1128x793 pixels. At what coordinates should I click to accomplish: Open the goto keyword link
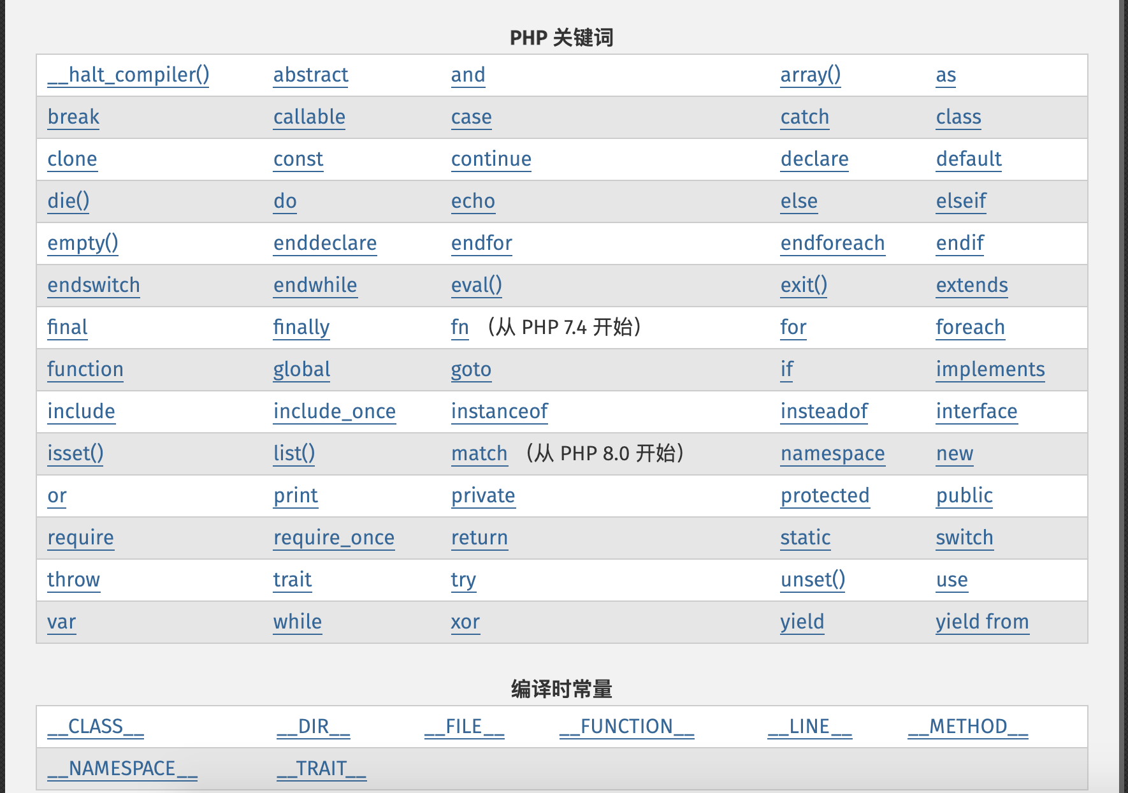pos(471,370)
